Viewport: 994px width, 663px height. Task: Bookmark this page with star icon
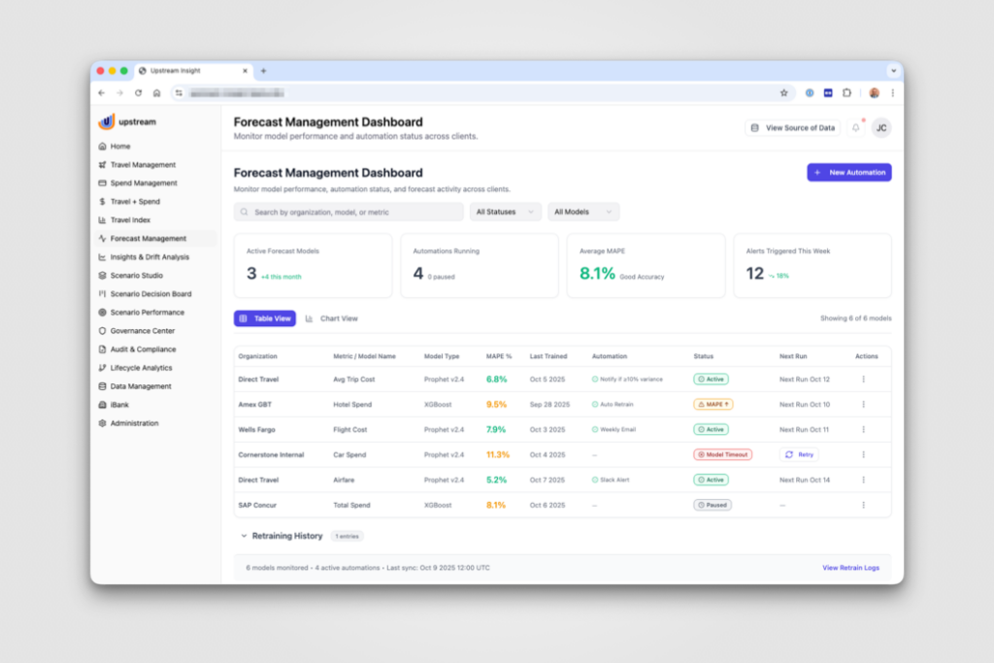click(x=783, y=92)
